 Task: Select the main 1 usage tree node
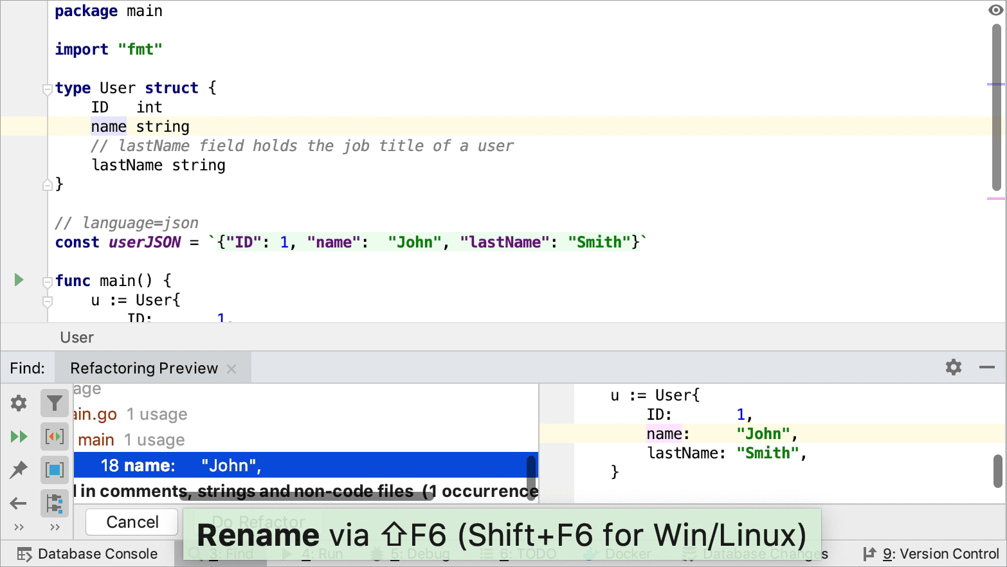(x=131, y=440)
